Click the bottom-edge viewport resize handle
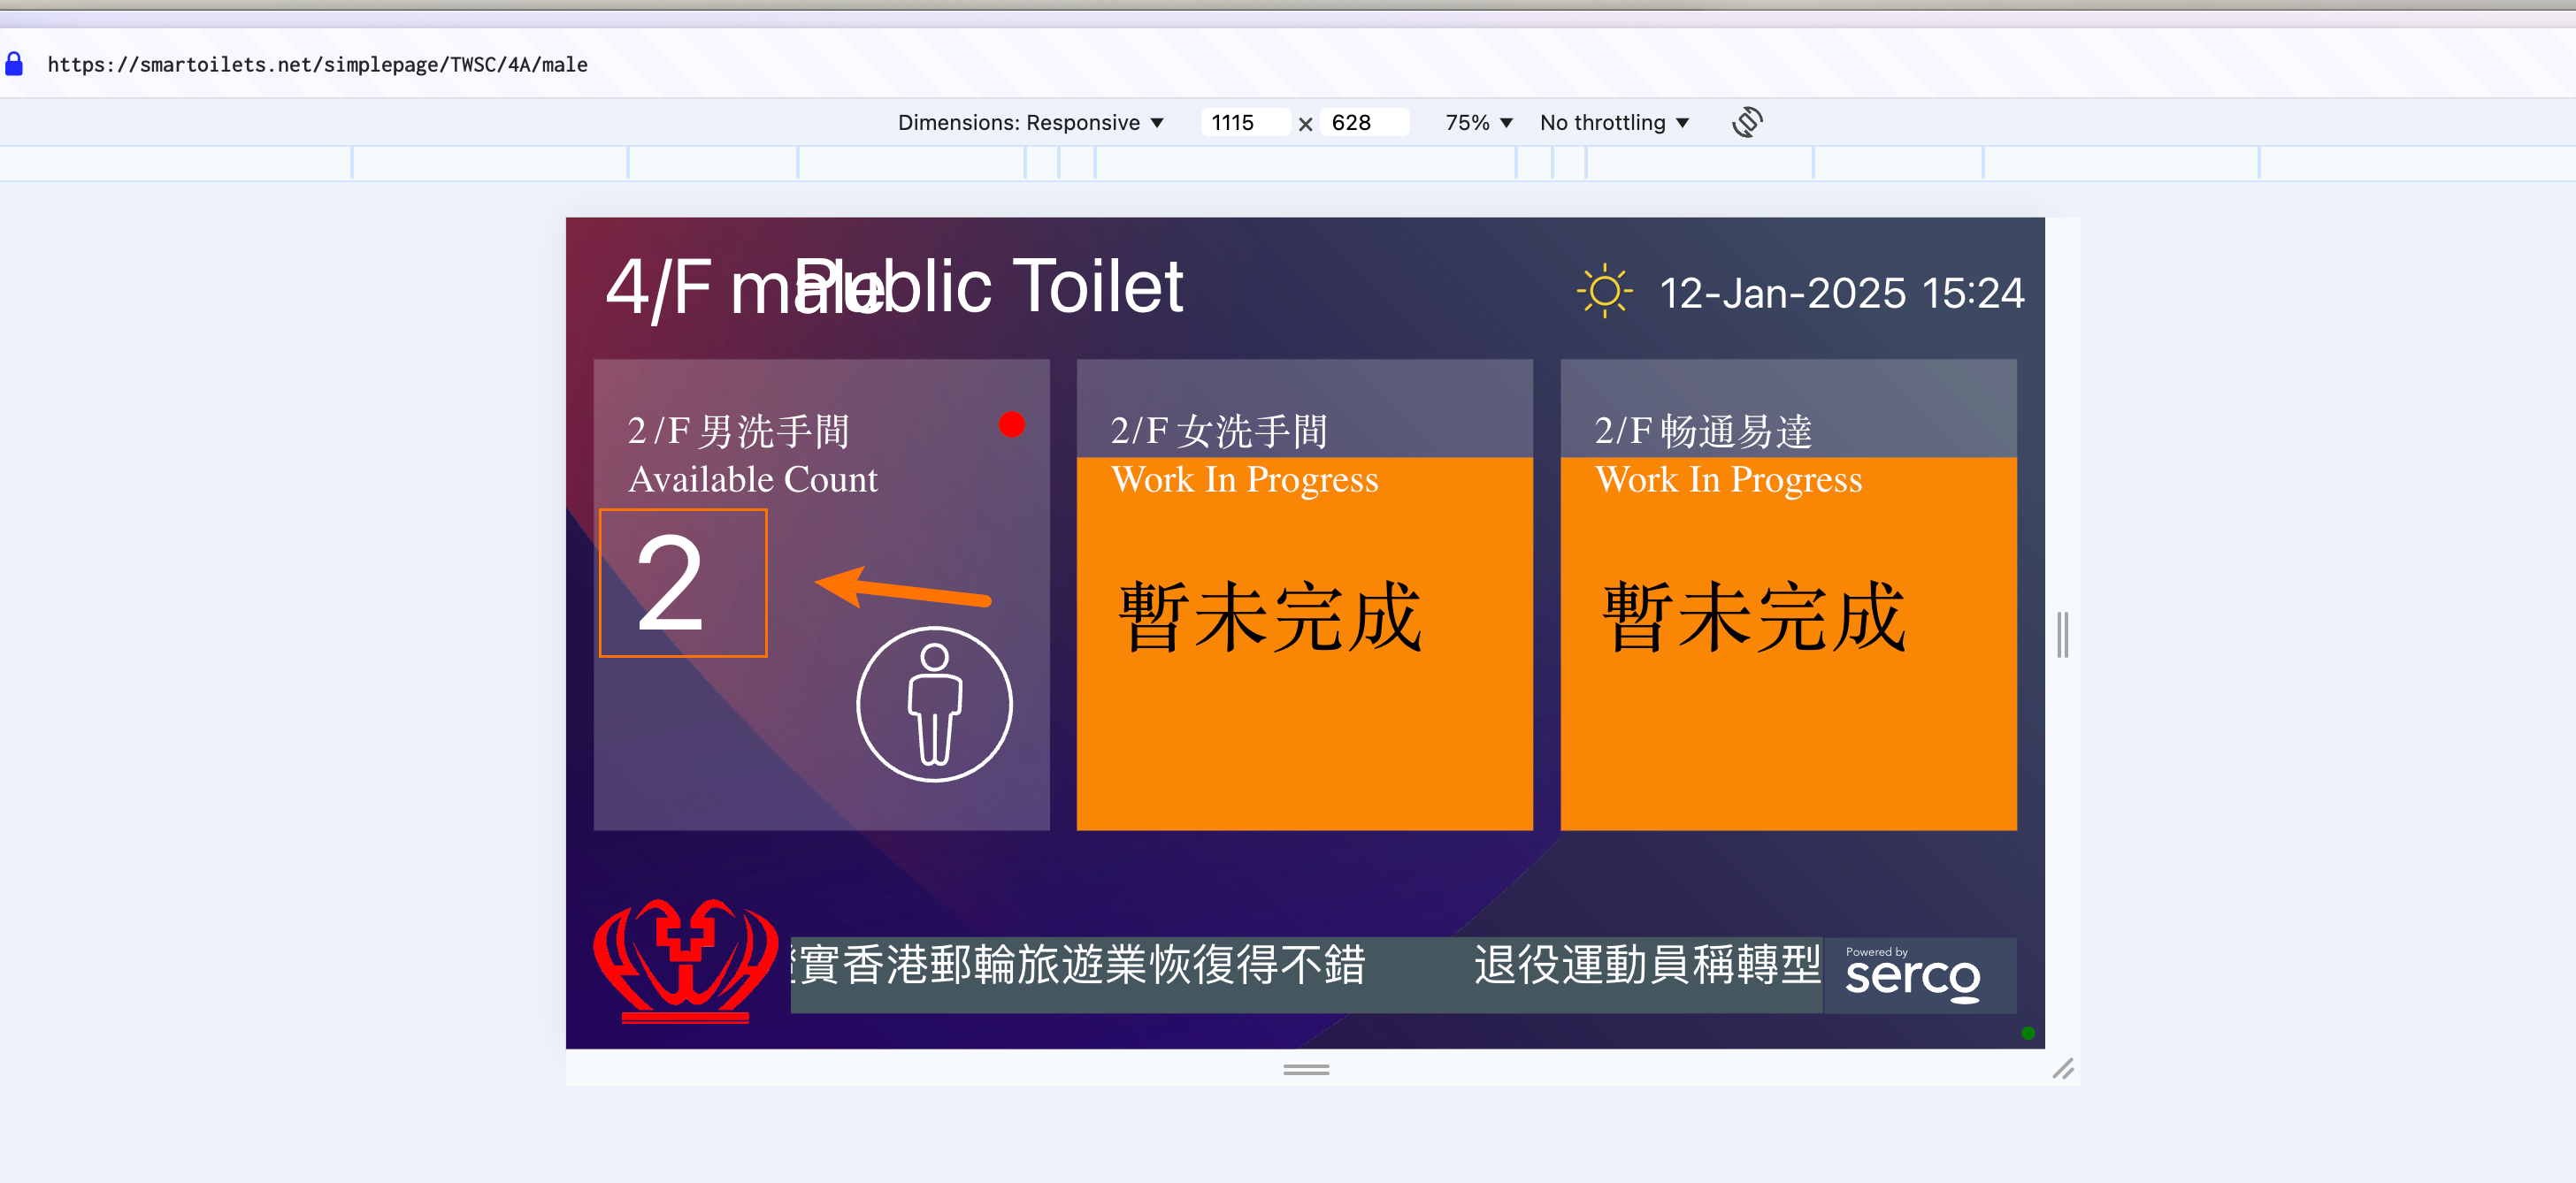The width and height of the screenshot is (2576, 1183). tap(1306, 1068)
